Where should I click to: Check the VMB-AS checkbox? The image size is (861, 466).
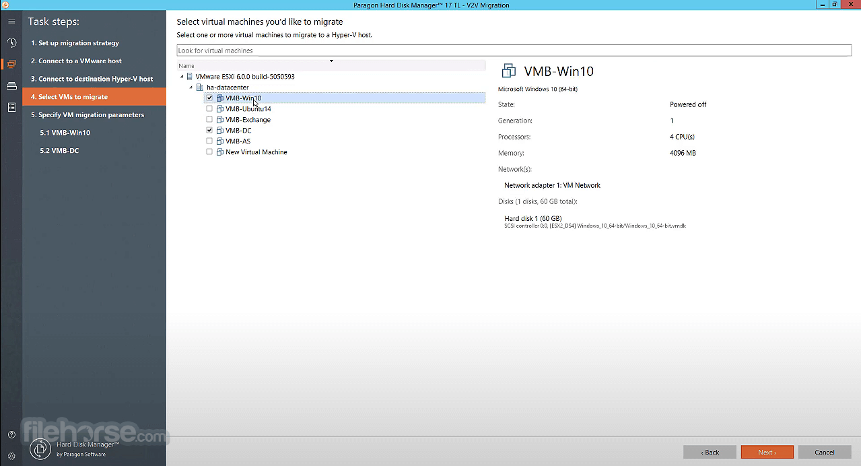coord(209,141)
